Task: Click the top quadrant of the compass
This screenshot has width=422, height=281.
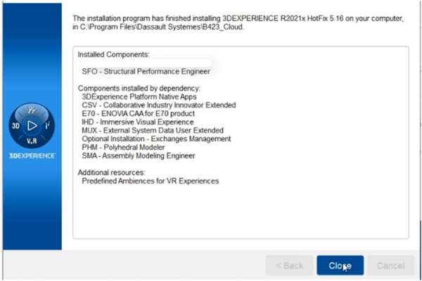Action: pos(31,110)
